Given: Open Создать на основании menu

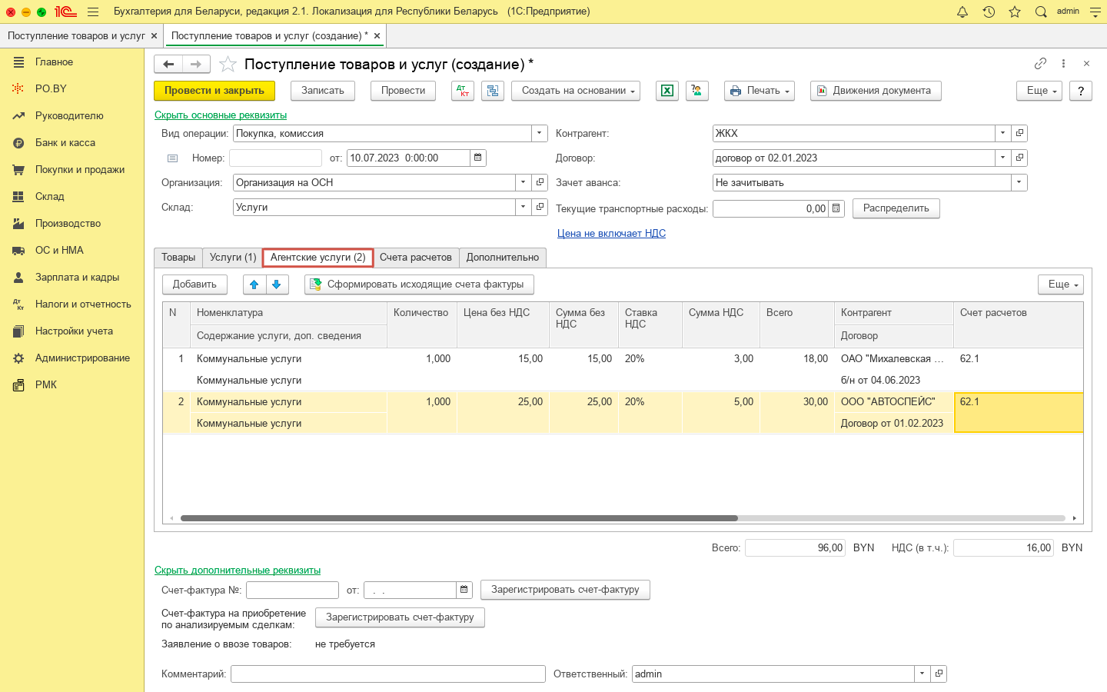Looking at the screenshot, I should click(577, 91).
